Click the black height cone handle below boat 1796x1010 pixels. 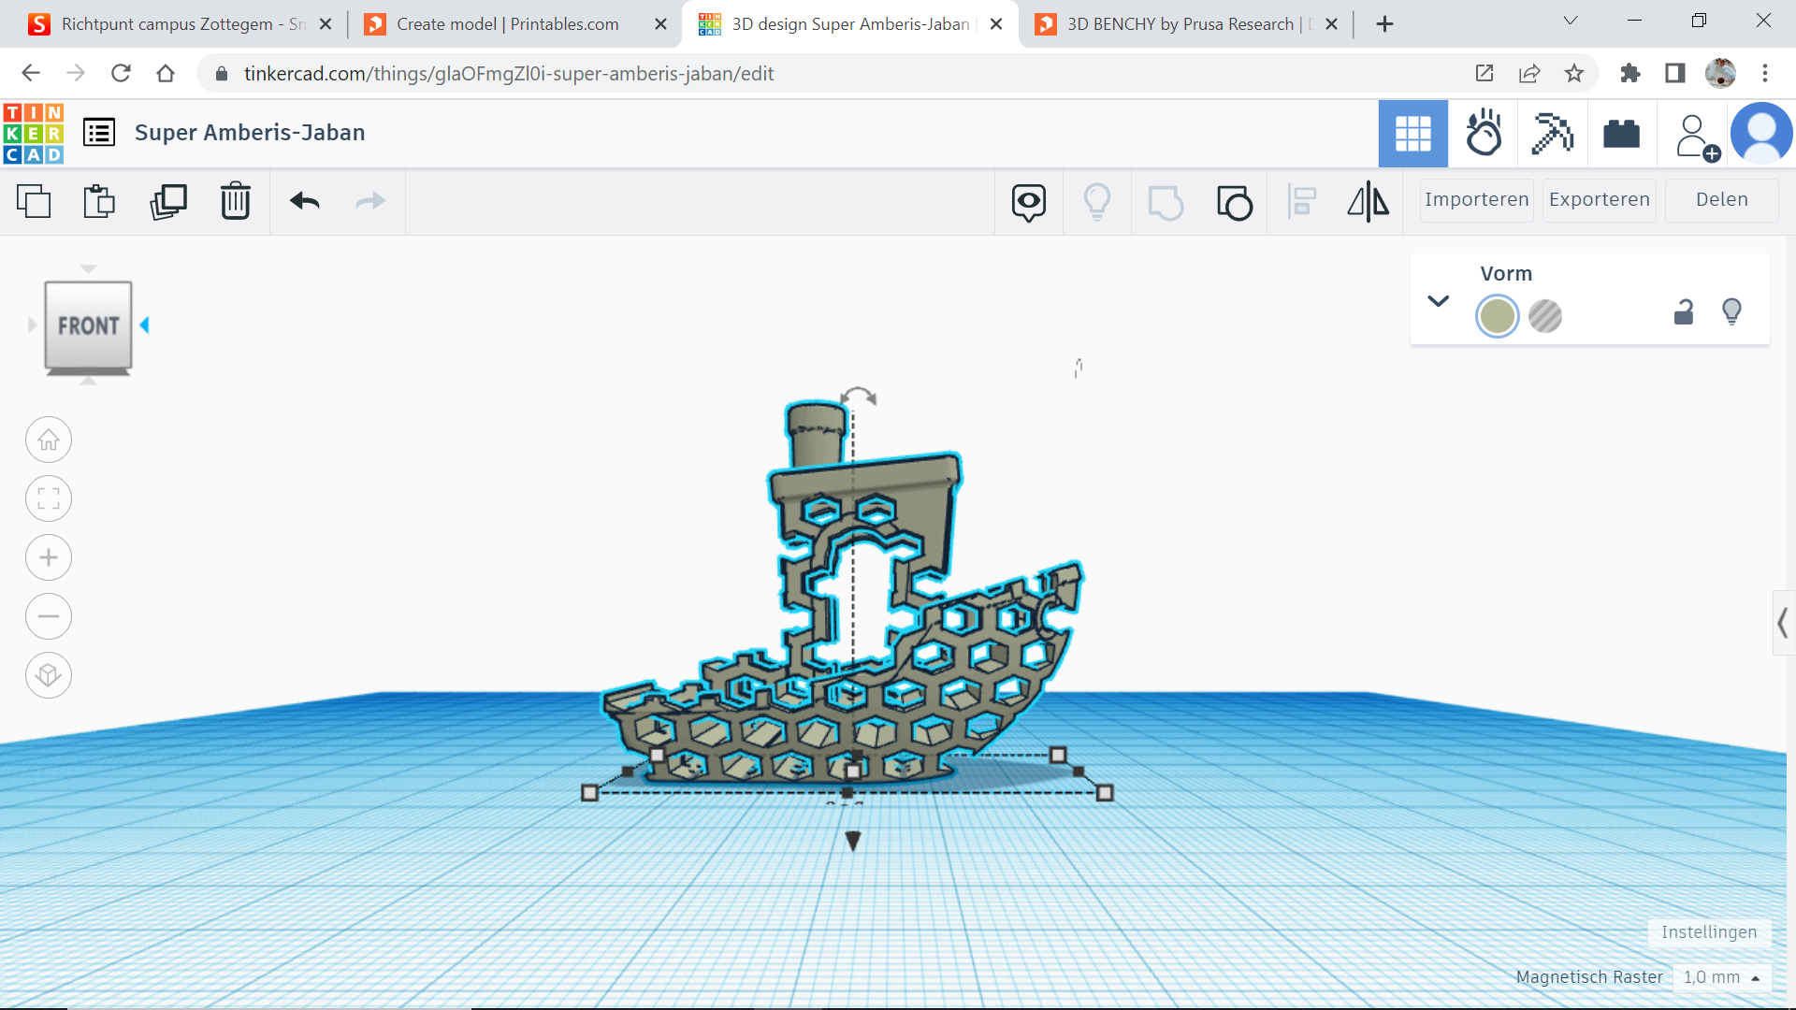[853, 841]
